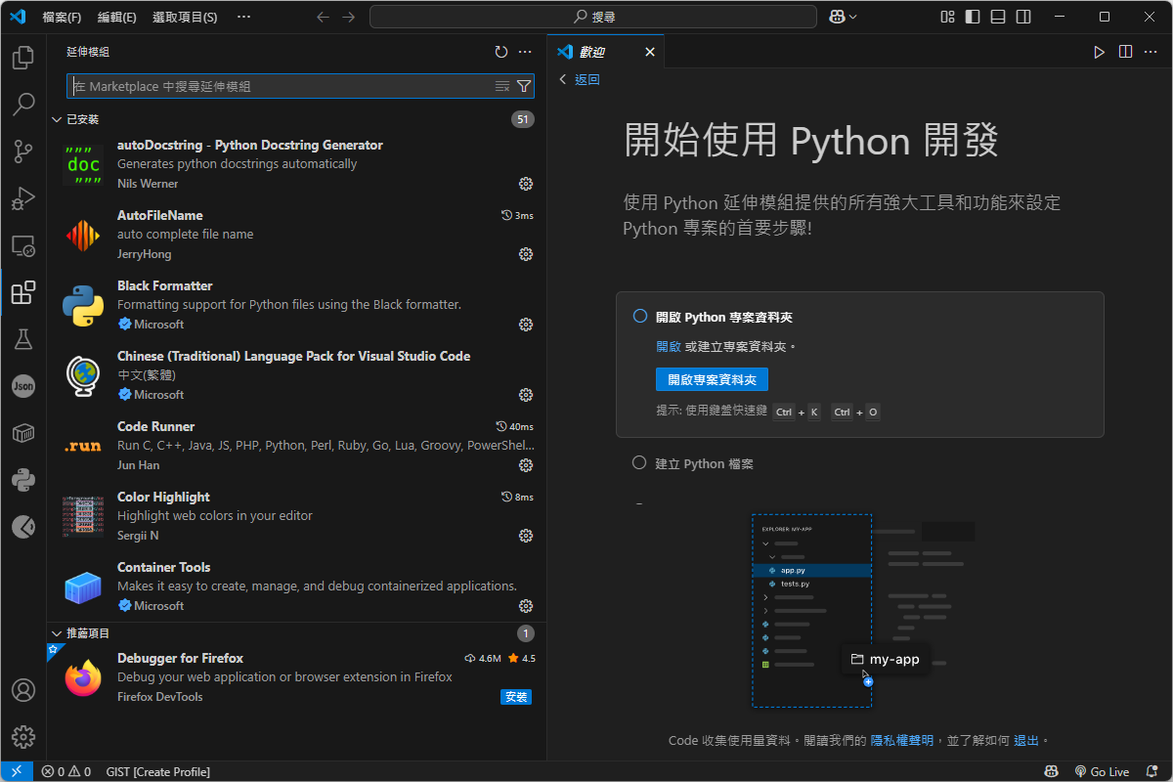
Task: Toggle the primary side bar
Action: (x=973, y=17)
